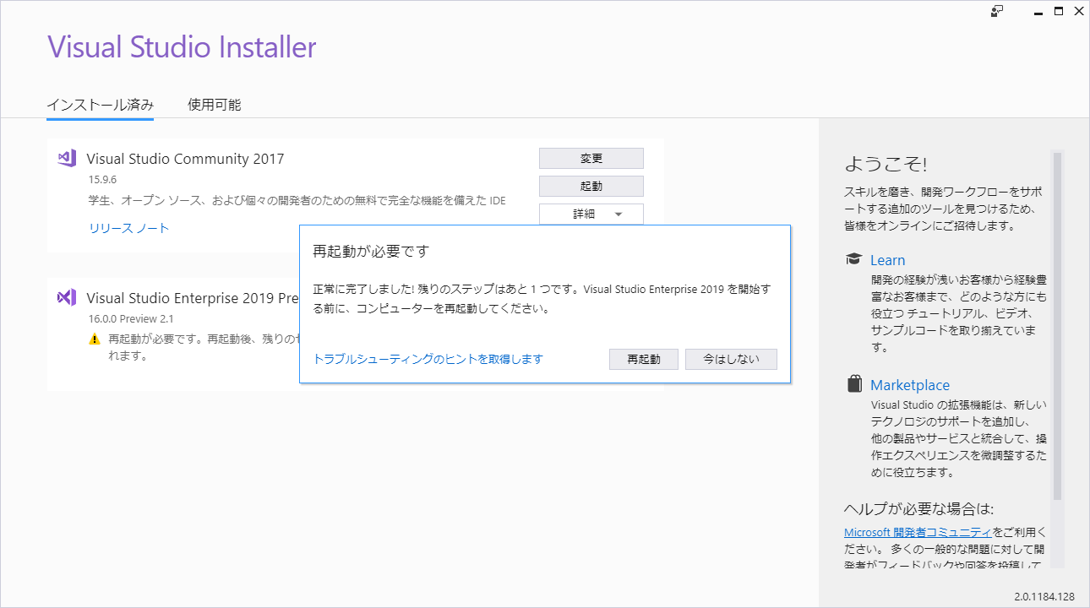Click the minimize window icon
Screen dimensions: 1090x608
point(1037,11)
